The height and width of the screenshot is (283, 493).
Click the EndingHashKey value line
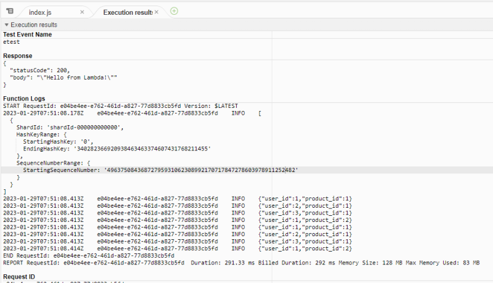[117, 149]
